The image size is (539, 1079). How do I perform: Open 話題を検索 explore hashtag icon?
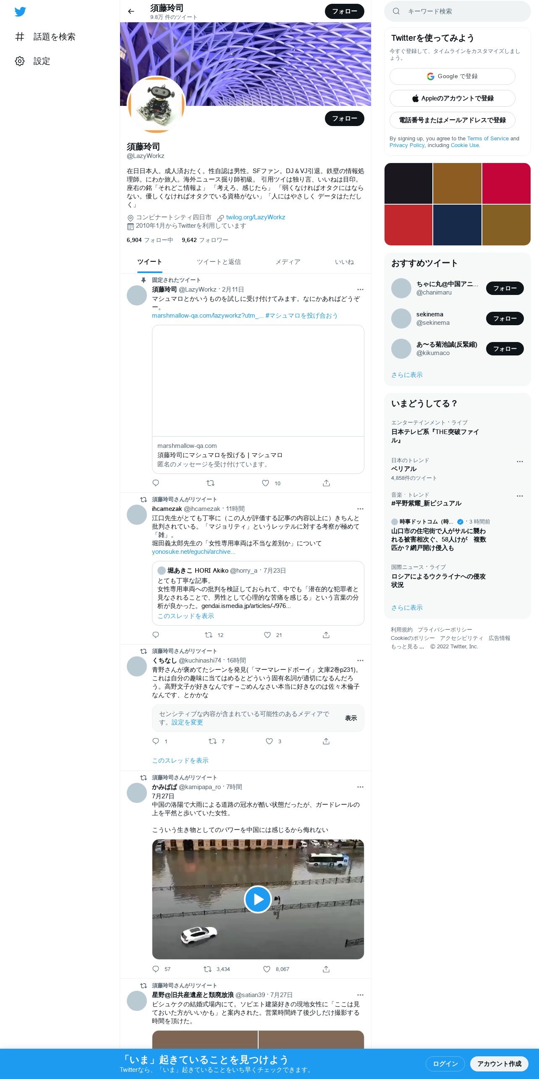coord(20,37)
